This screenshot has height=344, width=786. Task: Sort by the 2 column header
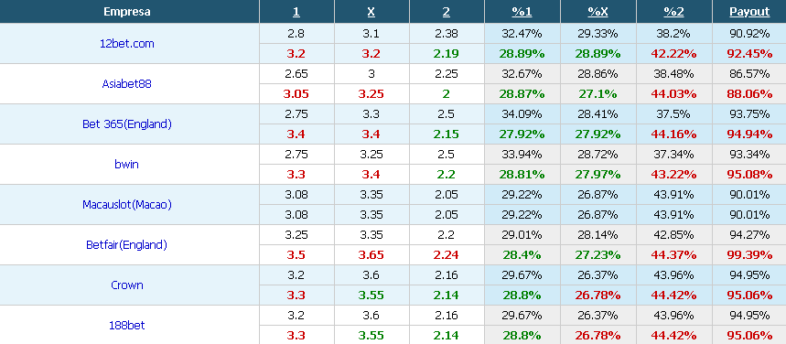pyautogui.click(x=447, y=12)
